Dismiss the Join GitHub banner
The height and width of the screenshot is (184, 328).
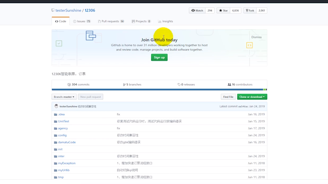click(x=256, y=37)
